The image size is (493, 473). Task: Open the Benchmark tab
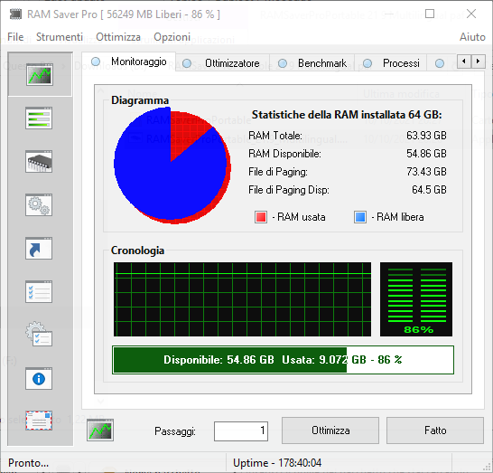pos(312,63)
